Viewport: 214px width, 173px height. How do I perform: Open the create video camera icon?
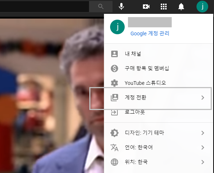[x=146, y=7]
